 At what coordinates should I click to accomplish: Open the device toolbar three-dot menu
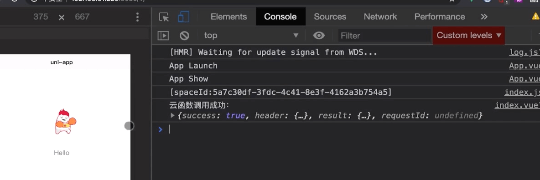[x=137, y=17]
